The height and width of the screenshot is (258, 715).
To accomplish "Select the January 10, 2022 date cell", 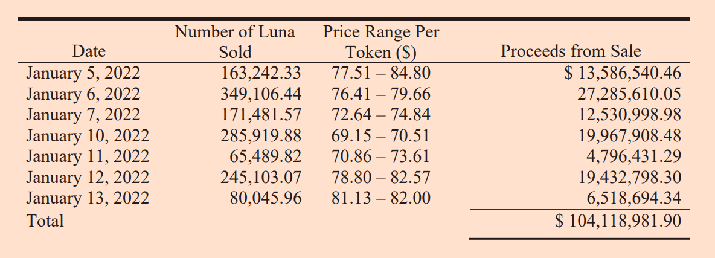I will (88, 136).
